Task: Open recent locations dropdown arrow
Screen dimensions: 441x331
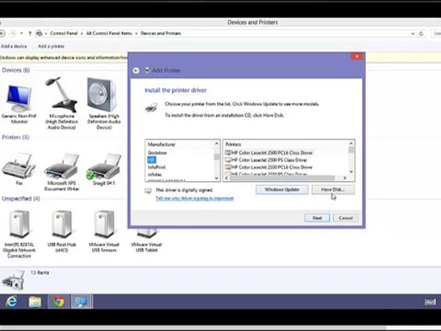Action: pos(22,34)
